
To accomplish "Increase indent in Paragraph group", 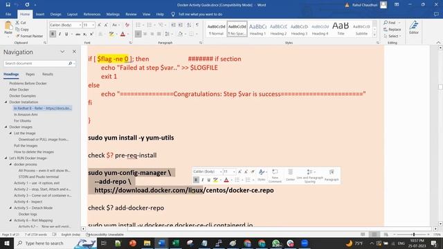I will 181,25.
